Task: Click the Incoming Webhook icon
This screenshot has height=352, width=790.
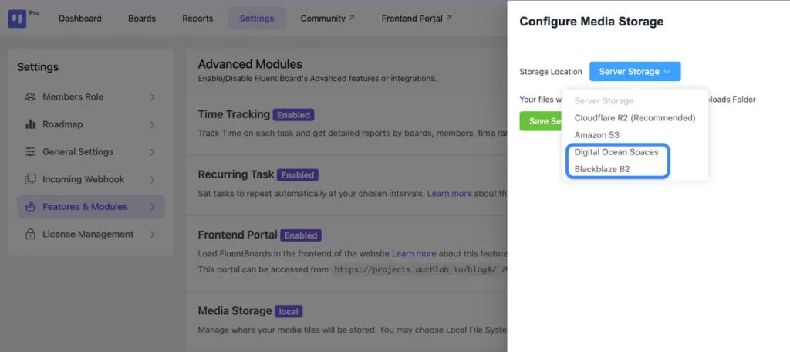Action: [30, 179]
